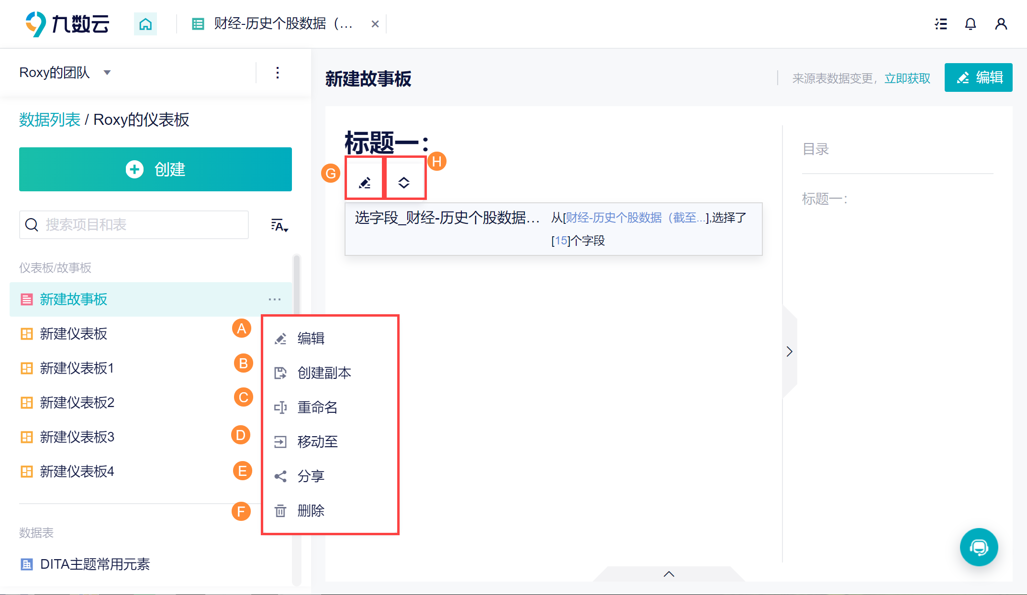The width and height of the screenshot is (1027, 595).
Task: Click the 搜索项目和表 search field
Action: click(134, 225)
